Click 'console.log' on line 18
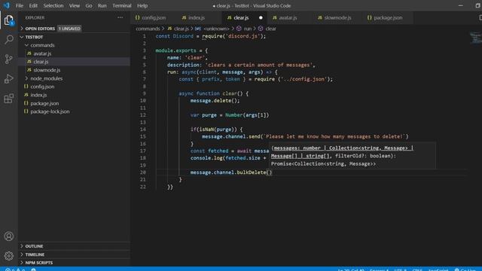Image resolution: width=482 pixels, height=271 pixels. point(206,158)
